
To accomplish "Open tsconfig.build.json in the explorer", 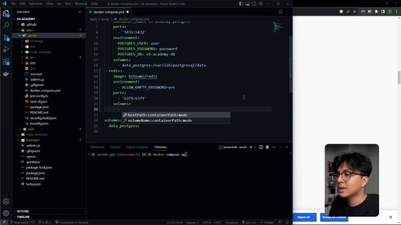I will [43, 118].
